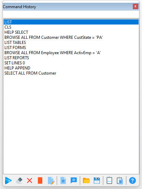Close the Command History window

click(136, 6)
